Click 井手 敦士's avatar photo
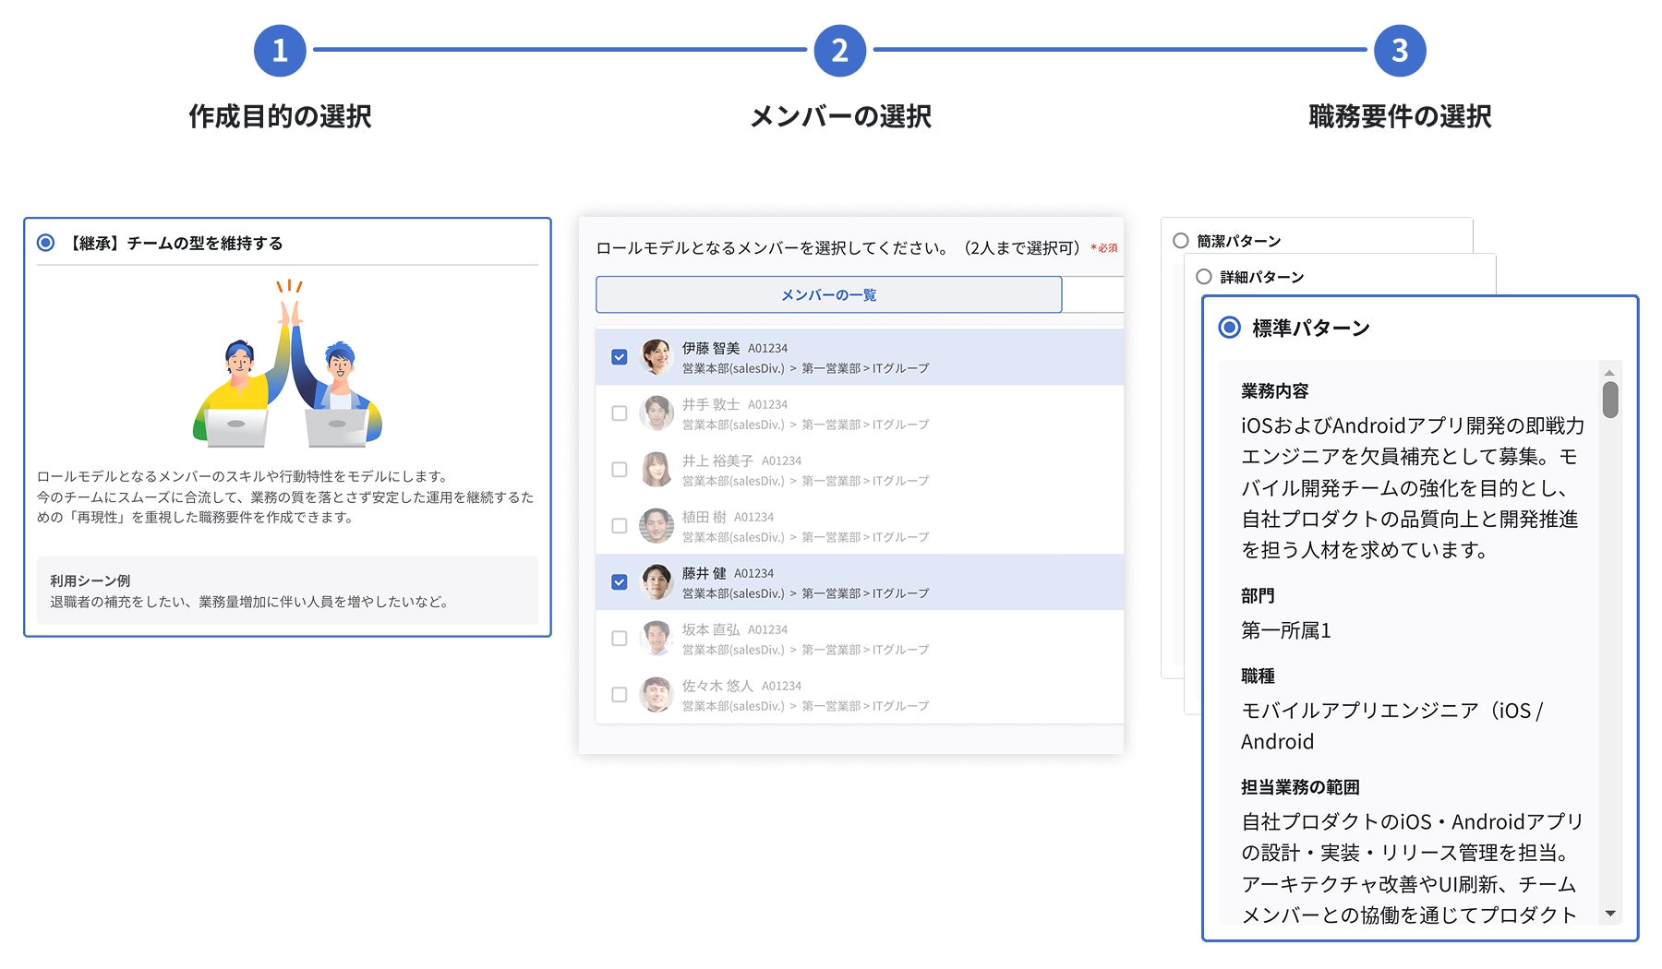This screenshot has height=969, width=1662. (x=656, y=413)
